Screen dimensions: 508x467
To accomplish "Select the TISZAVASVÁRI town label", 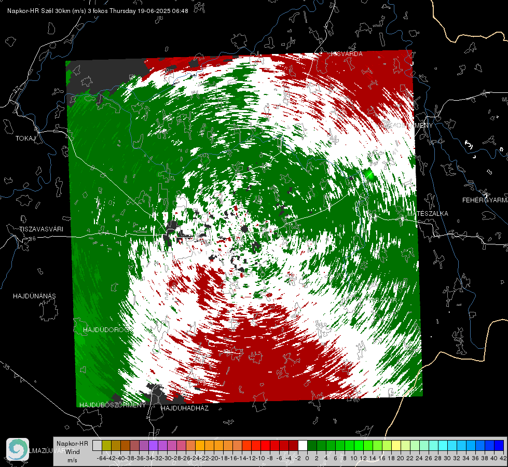I will tap(41, 229).
